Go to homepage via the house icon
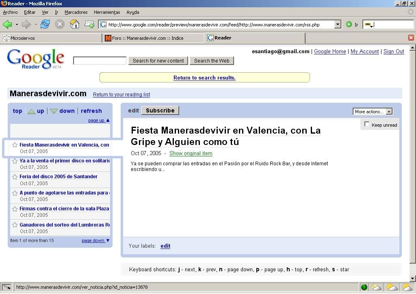This screenshot has height=294, width=416. (75, 24)
